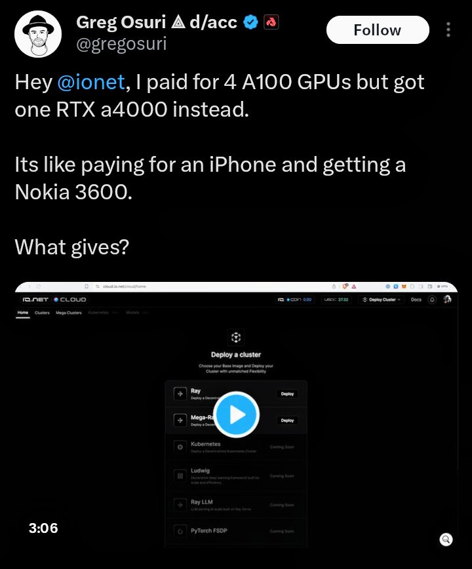Open the Docs link in header
Screen dimensions: 472x569
click(416, 300)
